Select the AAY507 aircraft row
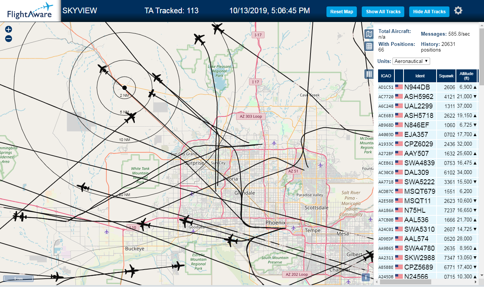Screen dimensions: 484x287 tap(428, 153)
